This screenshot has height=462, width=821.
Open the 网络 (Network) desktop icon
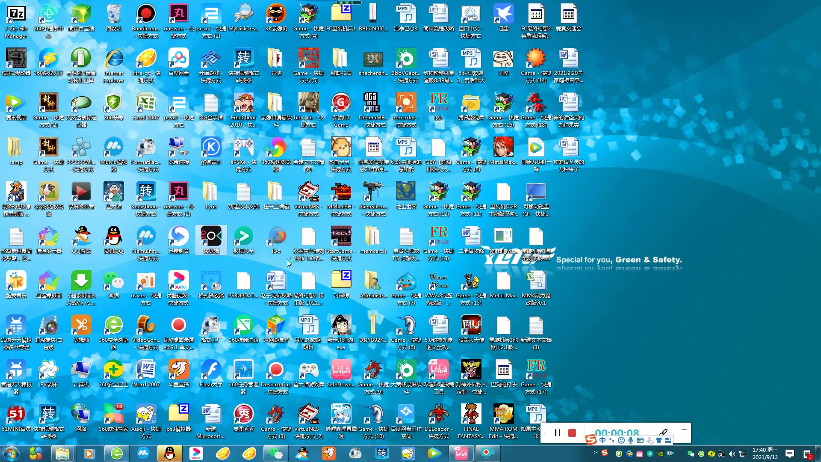[81, 418]
